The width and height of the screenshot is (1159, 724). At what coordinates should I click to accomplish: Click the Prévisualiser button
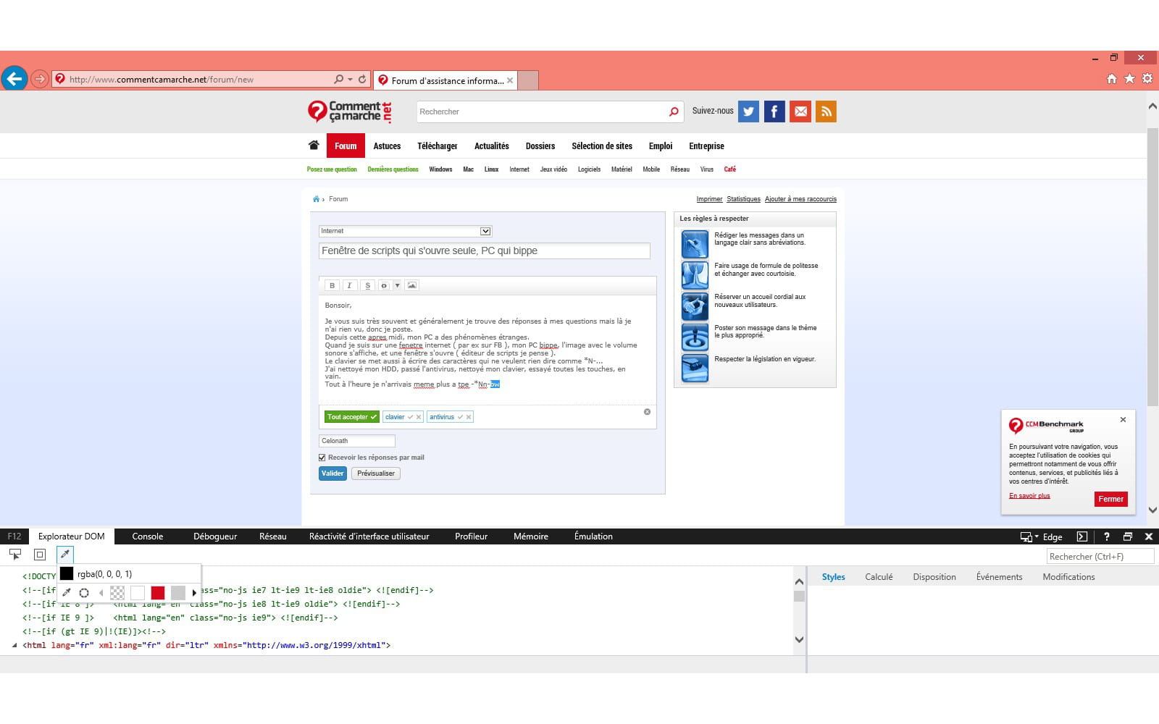376,473
